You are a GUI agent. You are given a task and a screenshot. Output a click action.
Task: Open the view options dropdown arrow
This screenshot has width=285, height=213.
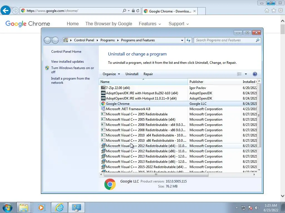tap(246, 74)
